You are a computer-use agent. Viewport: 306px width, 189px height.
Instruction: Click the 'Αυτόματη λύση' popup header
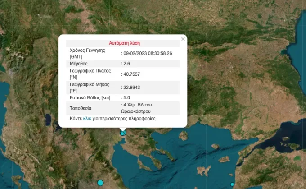125,43
